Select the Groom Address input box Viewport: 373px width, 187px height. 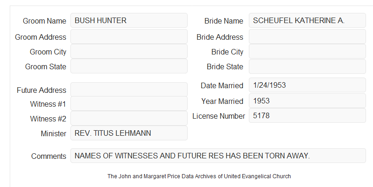[x=129, y=36]
